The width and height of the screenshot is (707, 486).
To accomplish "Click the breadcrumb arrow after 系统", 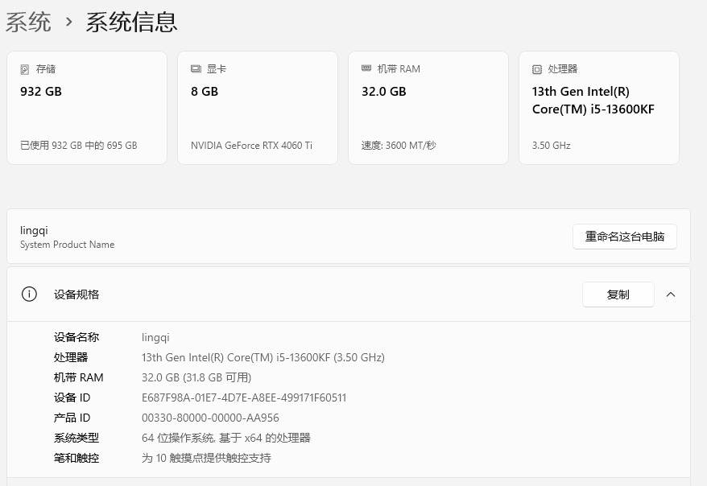I will click(69, 23).
